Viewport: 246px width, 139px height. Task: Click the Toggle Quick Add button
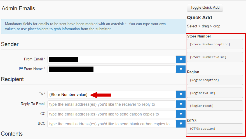[205, 8]
